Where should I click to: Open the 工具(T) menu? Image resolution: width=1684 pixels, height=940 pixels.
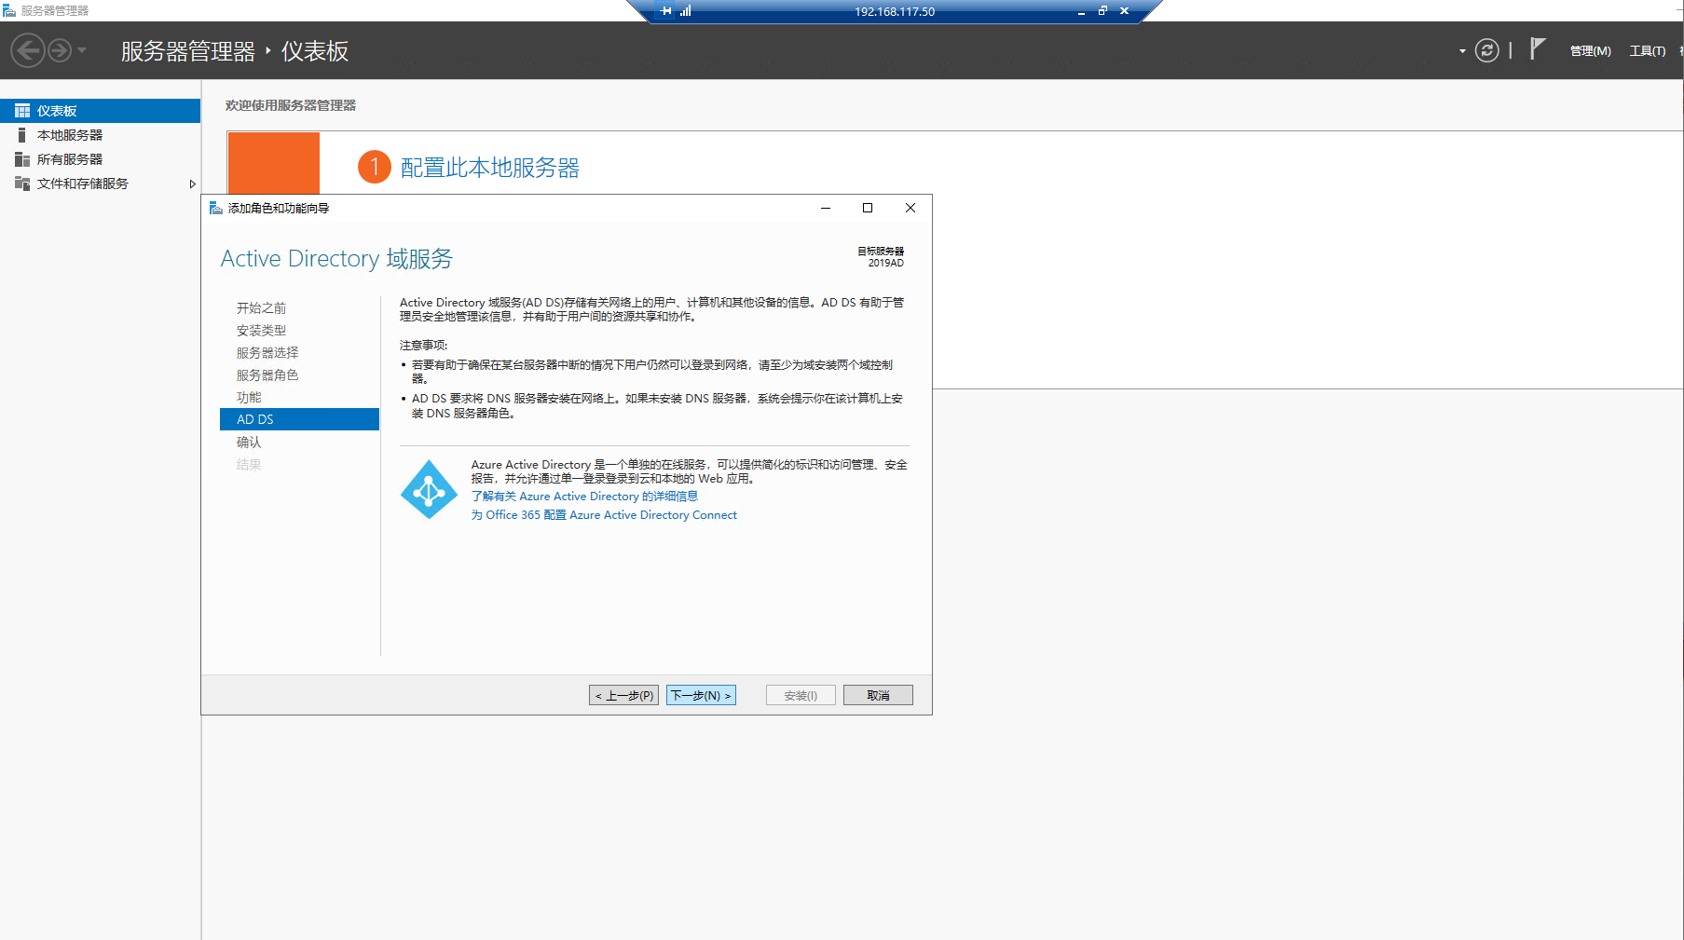pos(1647,51)
